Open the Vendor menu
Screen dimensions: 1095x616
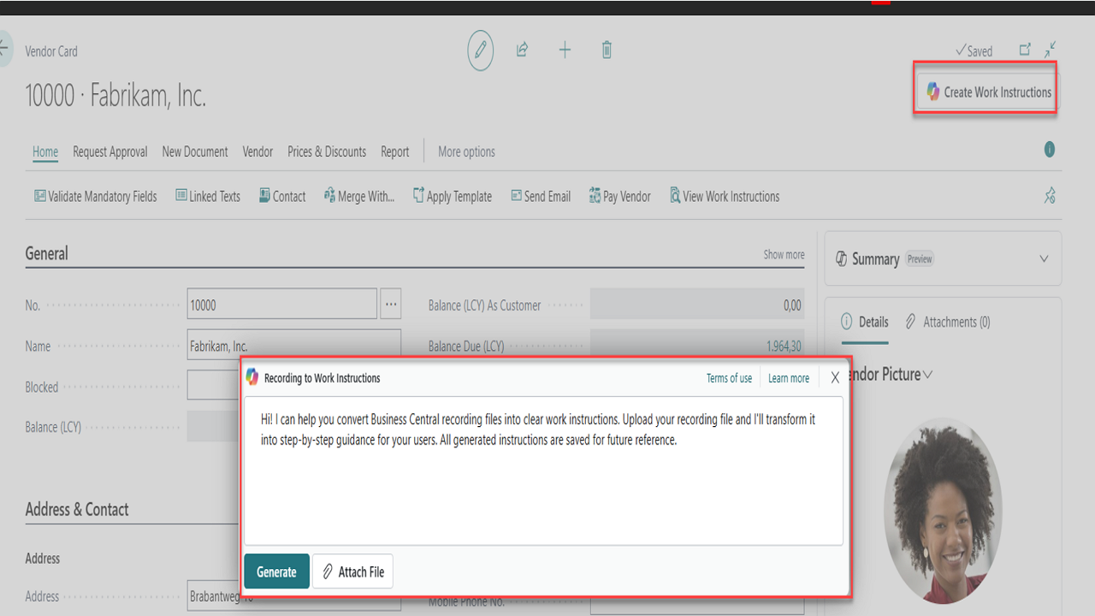(257, 151)
